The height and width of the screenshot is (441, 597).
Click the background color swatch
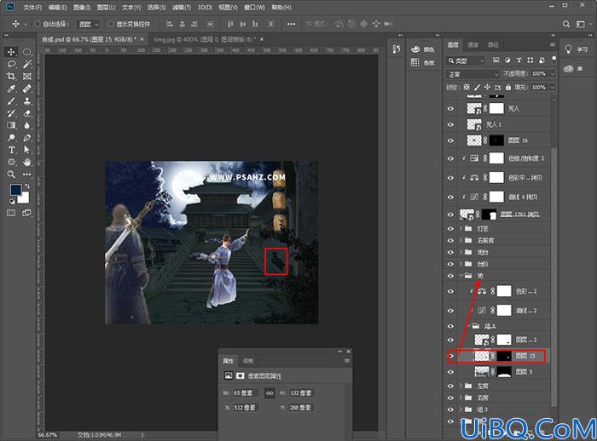[25, 198]
